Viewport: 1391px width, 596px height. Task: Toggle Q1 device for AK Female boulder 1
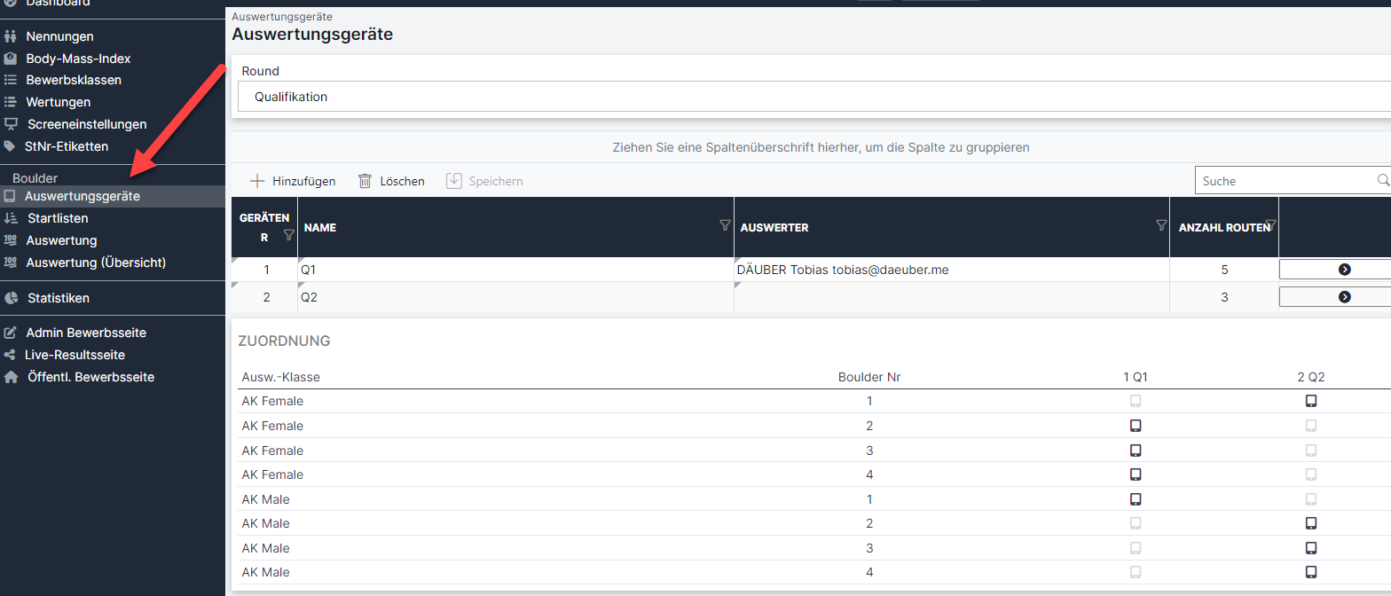(1136, 401)
